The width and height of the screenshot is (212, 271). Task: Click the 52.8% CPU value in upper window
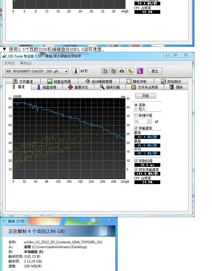(147, 12)
